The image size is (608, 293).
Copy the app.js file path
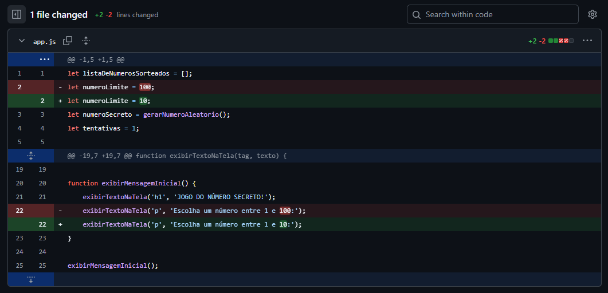click(68, 40)
